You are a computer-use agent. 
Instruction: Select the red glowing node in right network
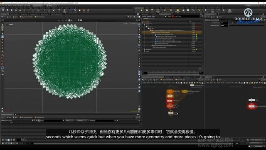251,106
